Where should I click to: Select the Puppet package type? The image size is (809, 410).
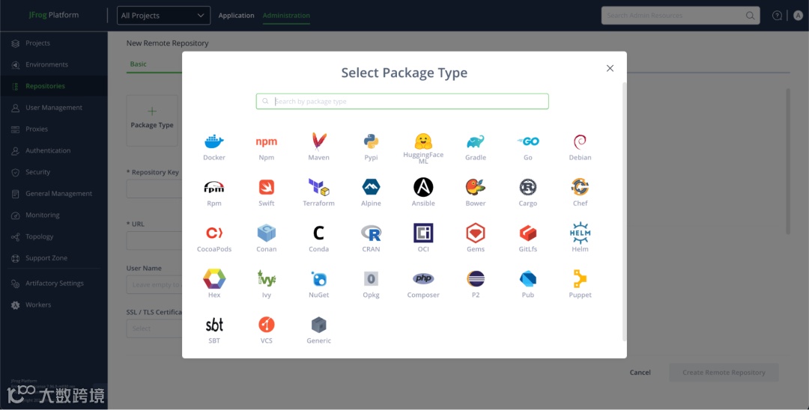coord(580,285)
